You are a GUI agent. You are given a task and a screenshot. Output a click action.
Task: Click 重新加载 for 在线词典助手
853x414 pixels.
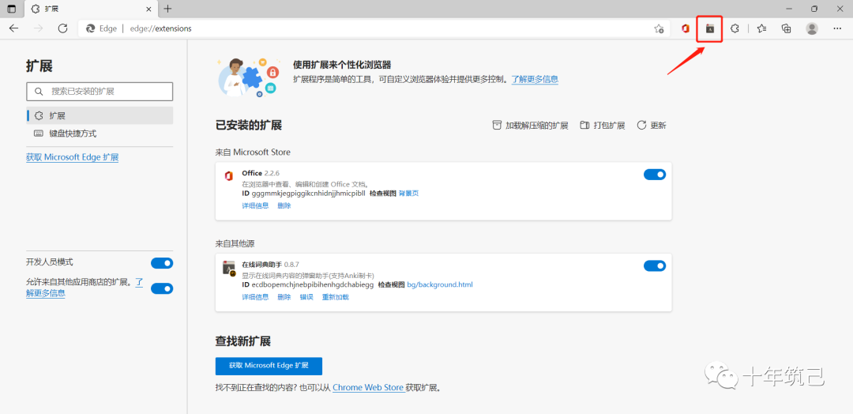point(335,297)
